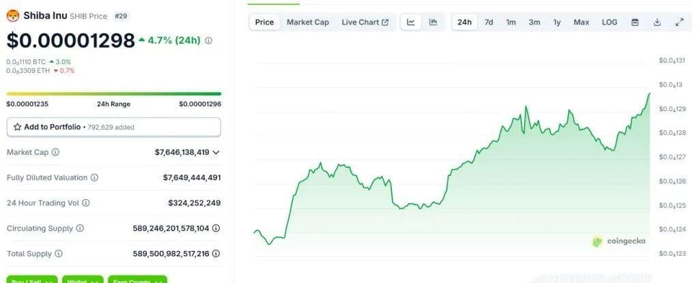Click the 589,246,201,578,104 supply figure
Viewport: 699px width, 283px height.
[x=171, y=228]
